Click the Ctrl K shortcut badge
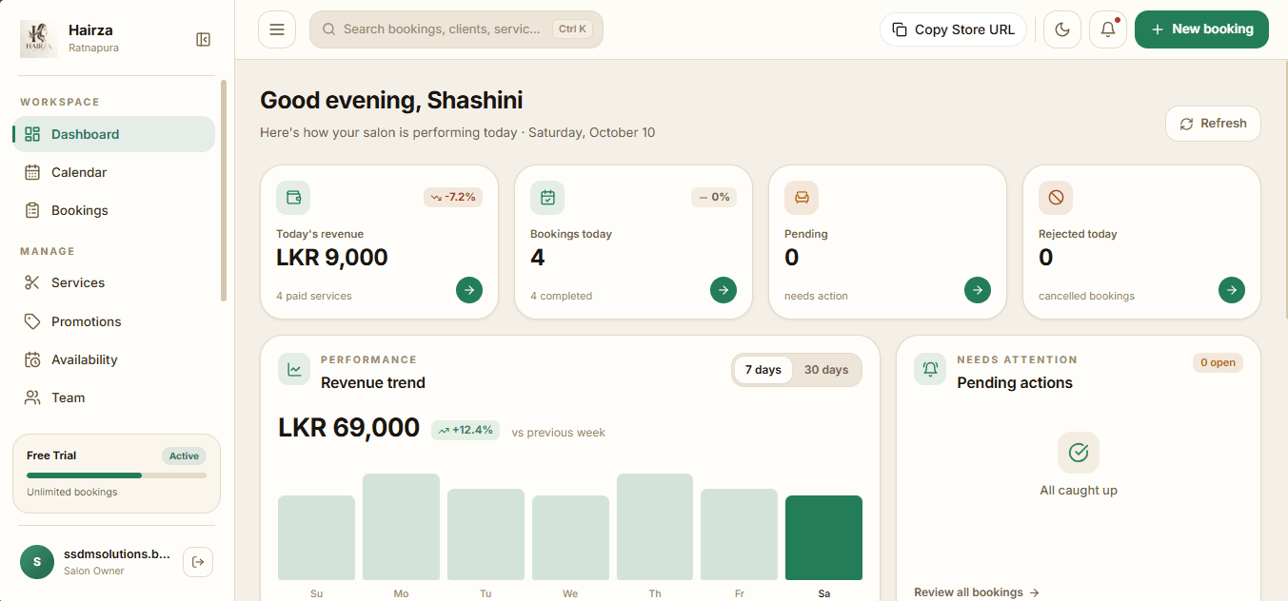 [572, 29]
